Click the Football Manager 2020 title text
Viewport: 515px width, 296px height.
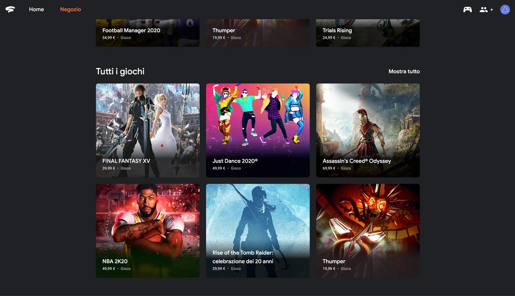click(x=131, y=30)
